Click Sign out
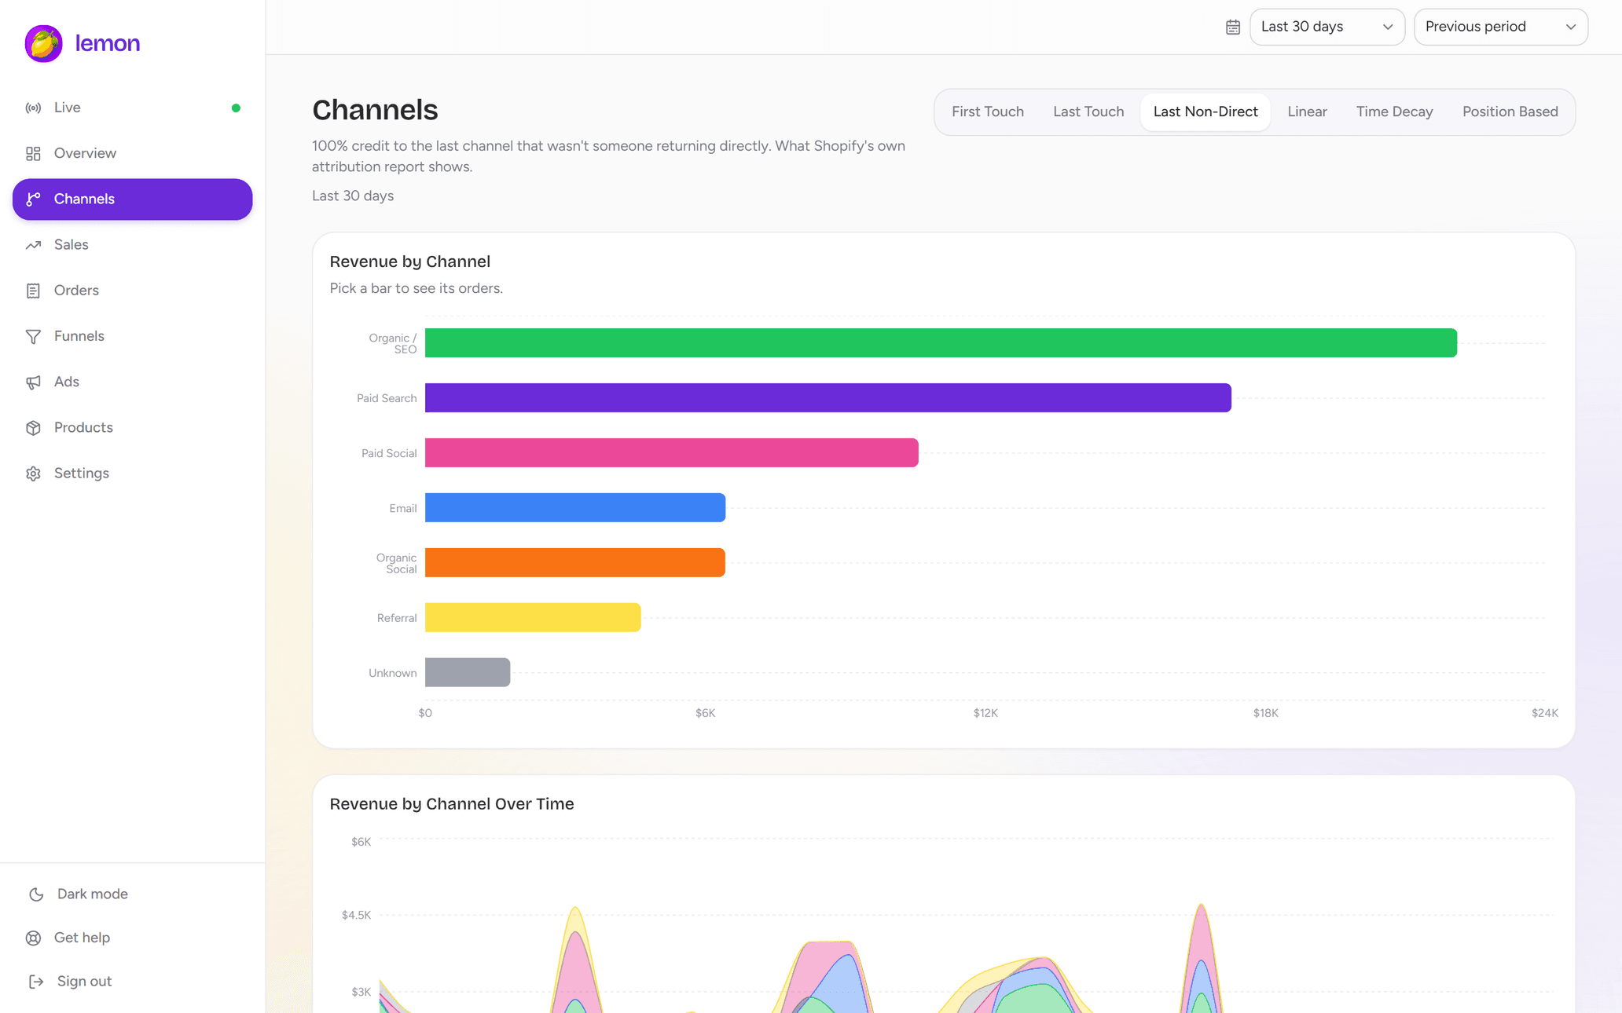 [132, 982]
